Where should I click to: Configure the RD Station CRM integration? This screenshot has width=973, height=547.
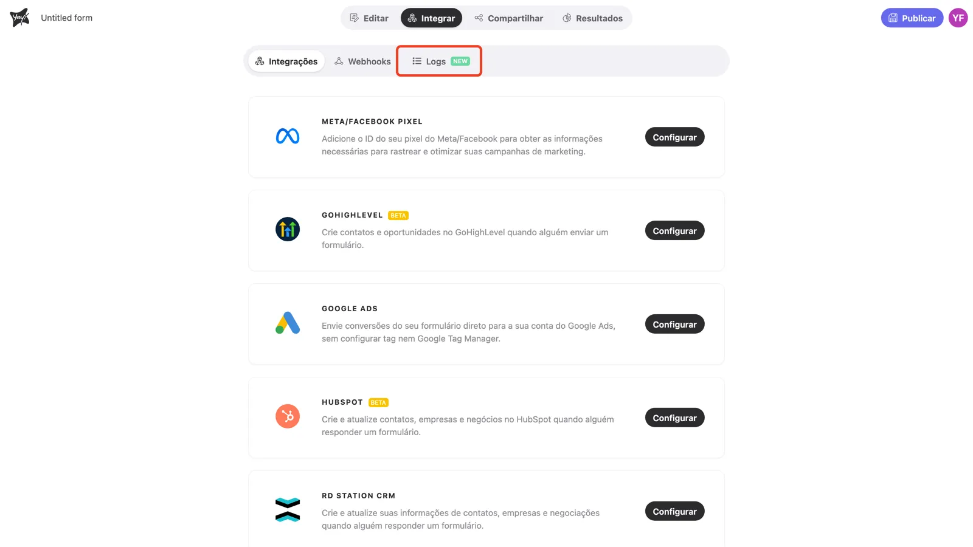pos(674,512)
